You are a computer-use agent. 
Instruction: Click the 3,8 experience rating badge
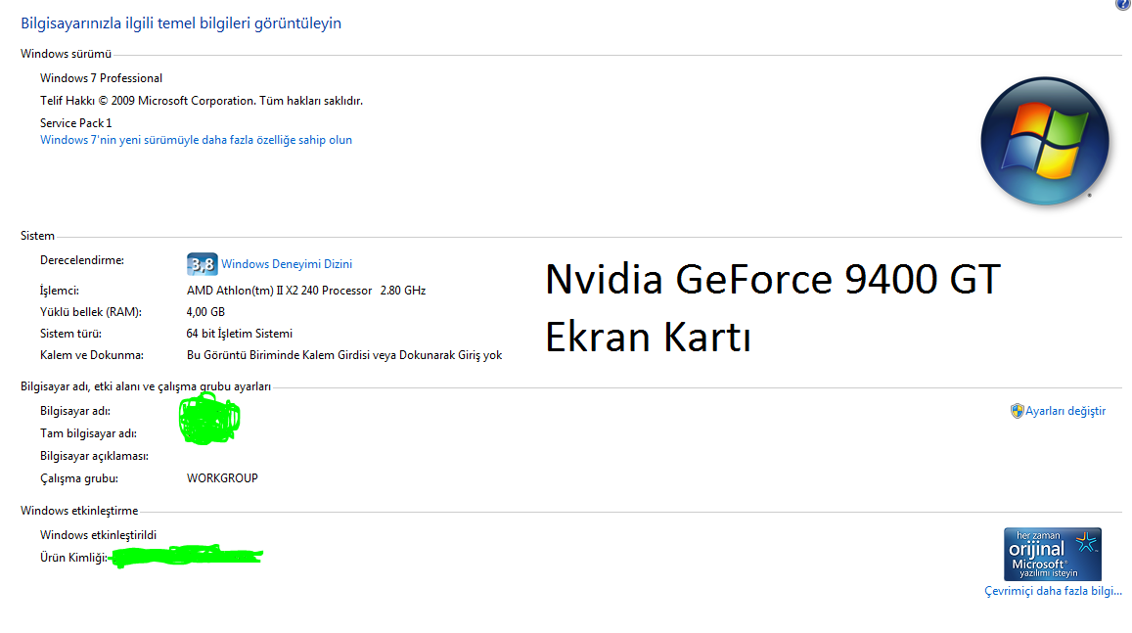click(202, 264)
